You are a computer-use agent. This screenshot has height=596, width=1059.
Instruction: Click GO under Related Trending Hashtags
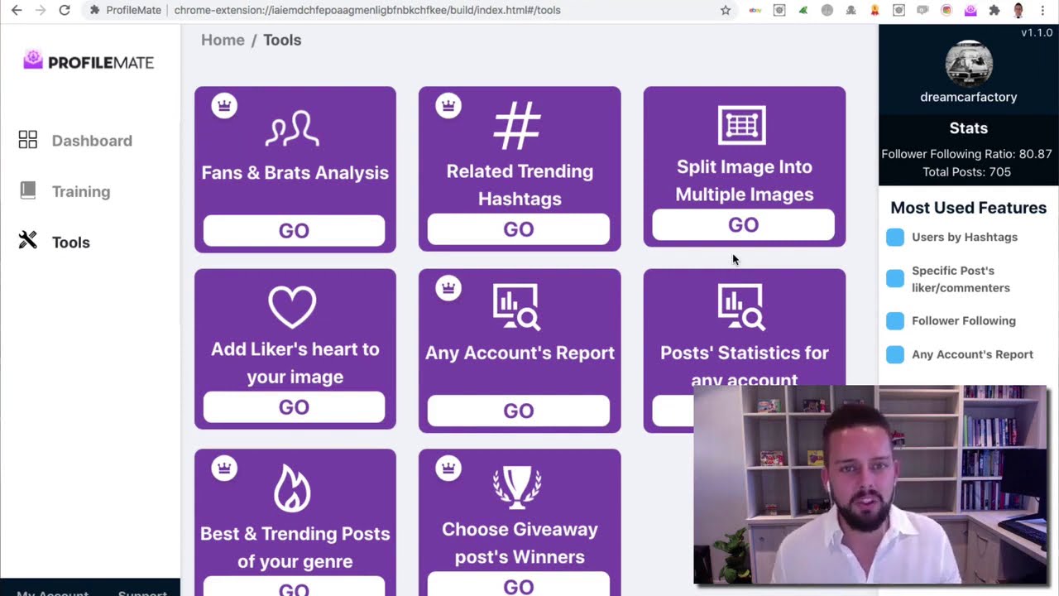click(x=519, y=229)
